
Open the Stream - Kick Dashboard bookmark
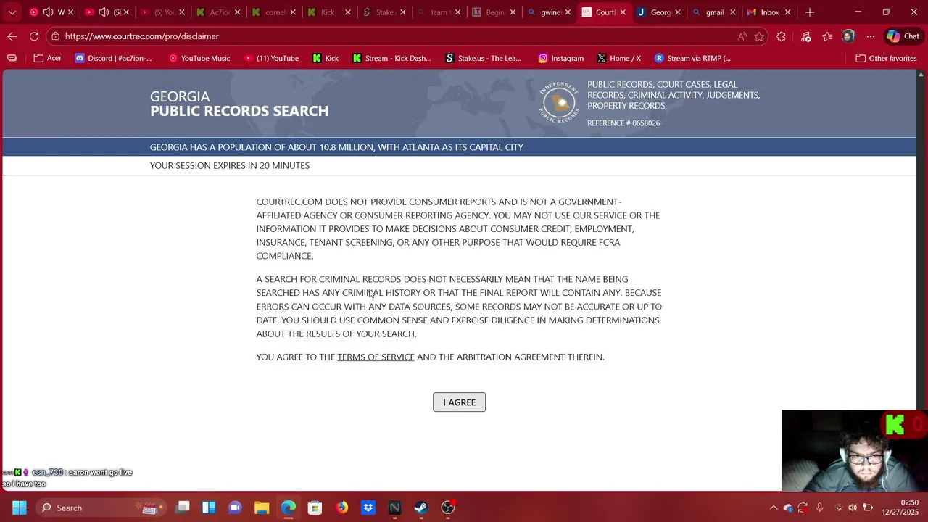tap(391, 58)
